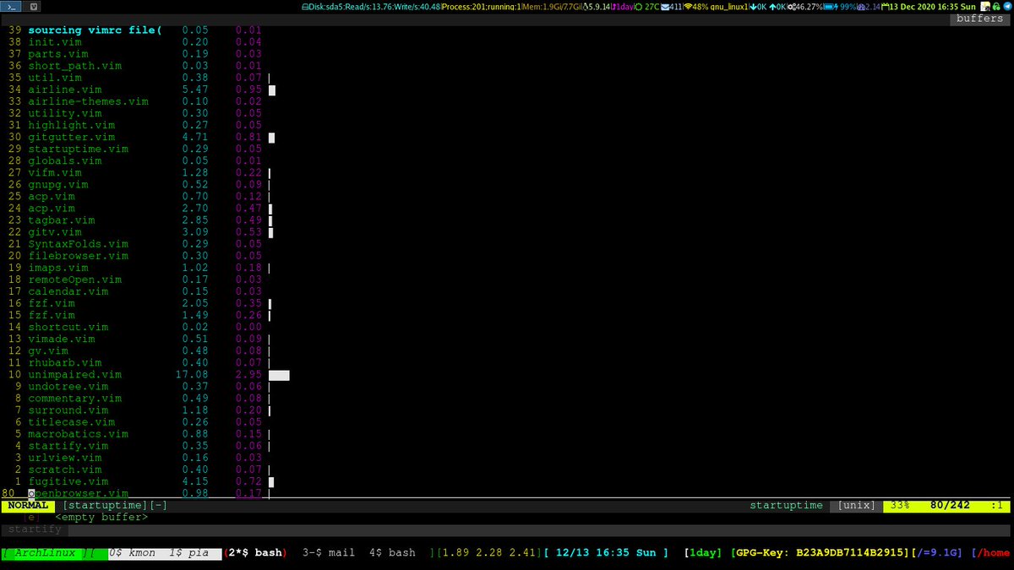Click the gitgutter.vim time bar graph
1014x570 pixels.
[x=272, y=137]
